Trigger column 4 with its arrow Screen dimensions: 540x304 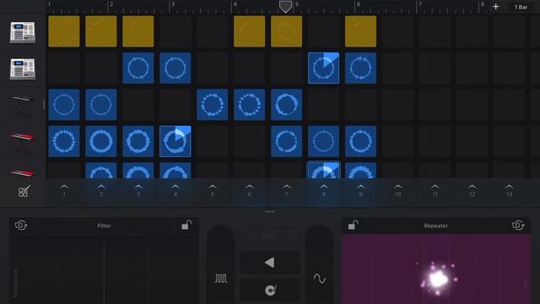point(175,190)
